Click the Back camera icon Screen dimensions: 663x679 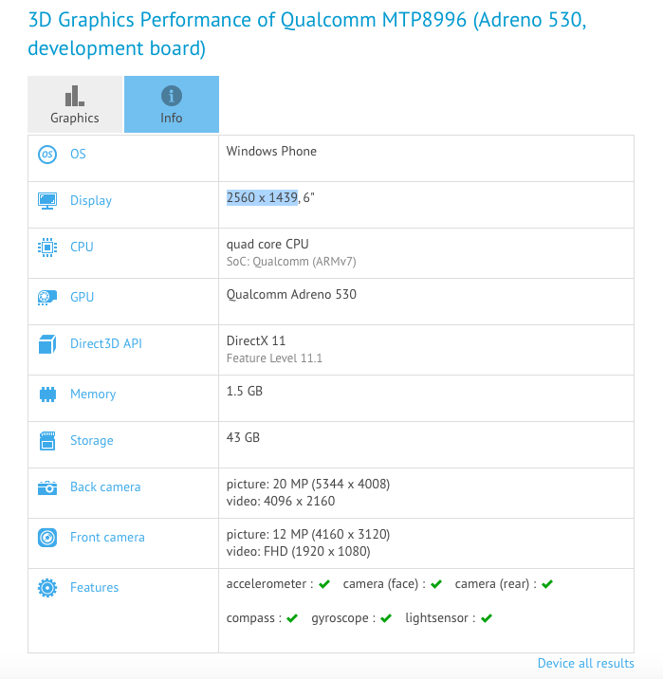click(47, 487)
